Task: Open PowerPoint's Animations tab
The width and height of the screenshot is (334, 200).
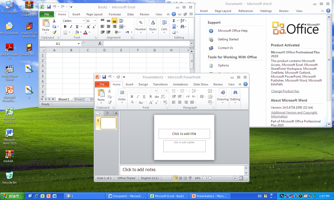Action: point(180,84)
